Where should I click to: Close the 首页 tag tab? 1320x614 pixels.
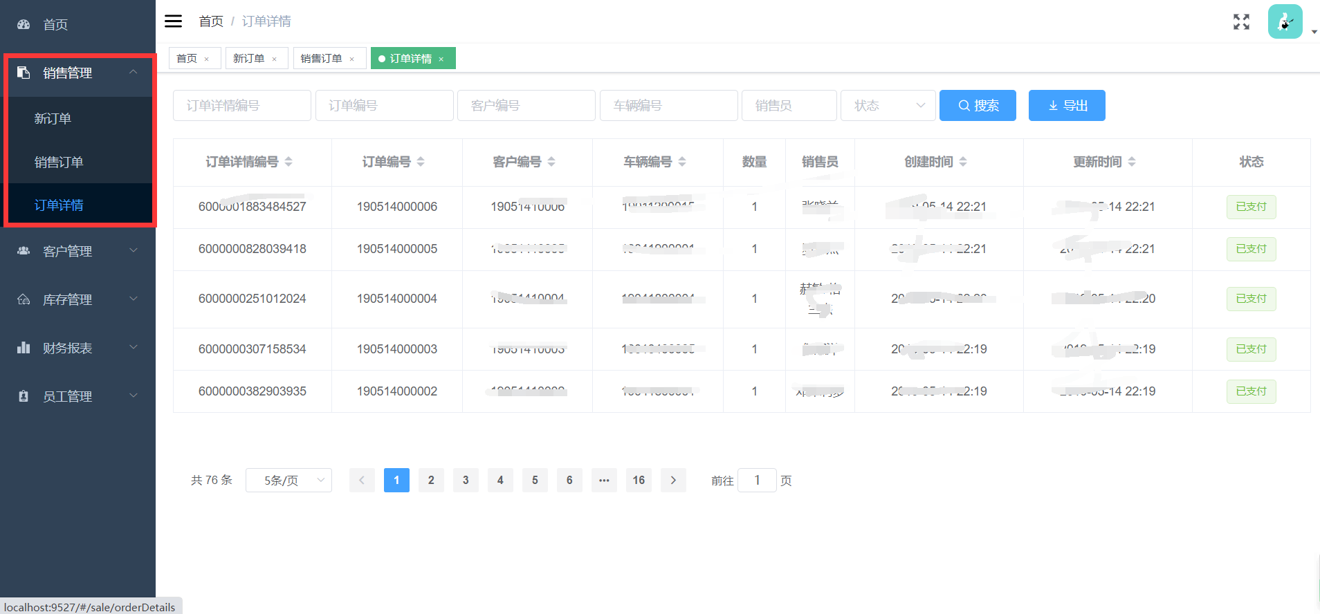tap(207, 59)
